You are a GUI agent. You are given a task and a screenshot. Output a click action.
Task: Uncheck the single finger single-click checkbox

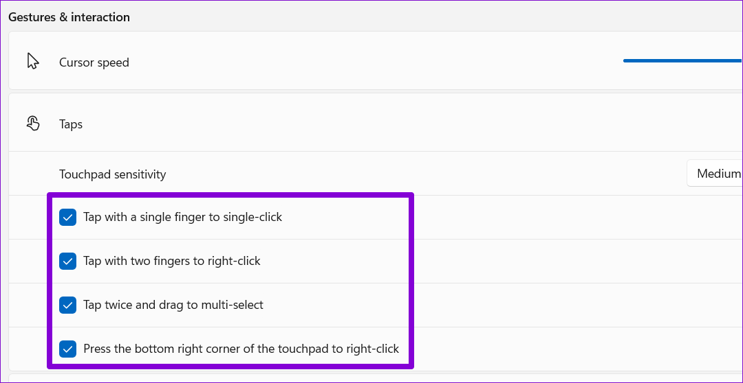tap(67, 218)
